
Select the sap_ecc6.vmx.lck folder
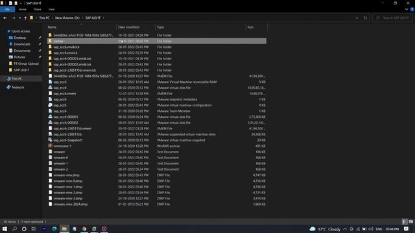65,53
